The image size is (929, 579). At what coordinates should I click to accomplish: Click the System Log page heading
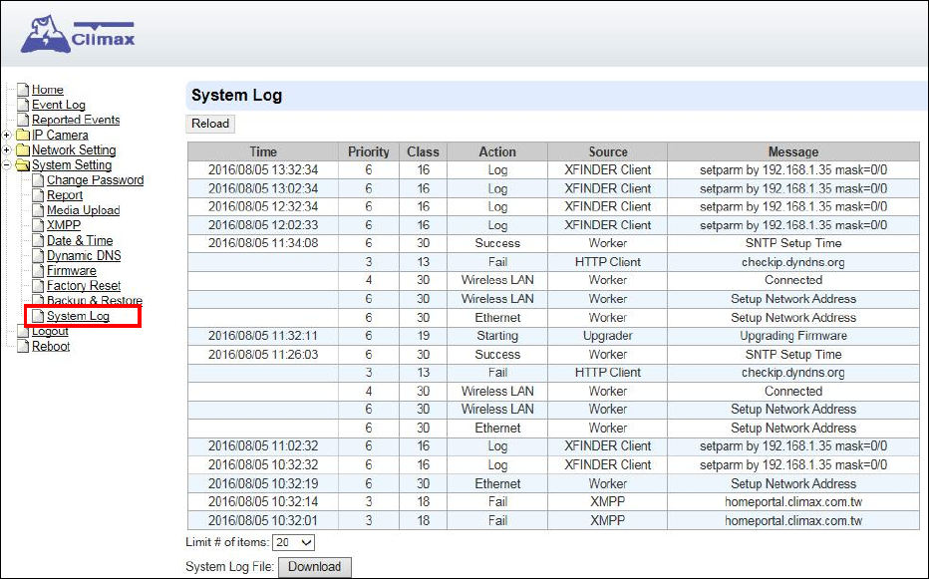point(236,96)
